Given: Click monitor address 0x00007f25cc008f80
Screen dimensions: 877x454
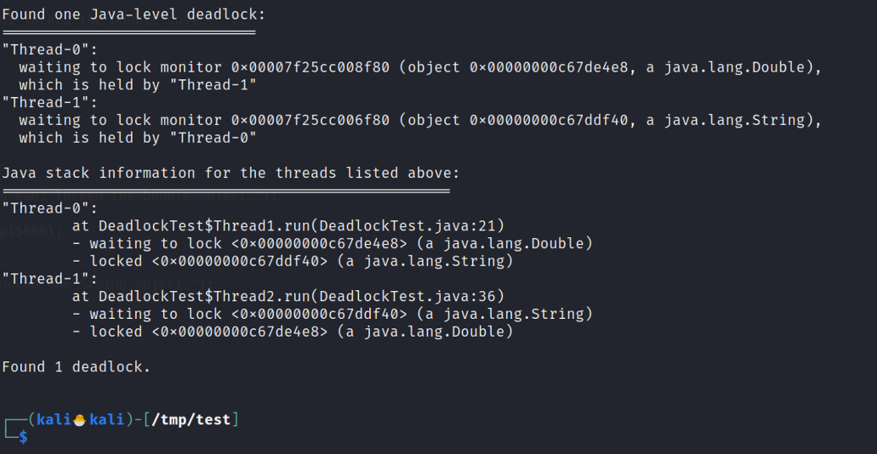Looking at the screenshot, I should click(x=310, y=68).
